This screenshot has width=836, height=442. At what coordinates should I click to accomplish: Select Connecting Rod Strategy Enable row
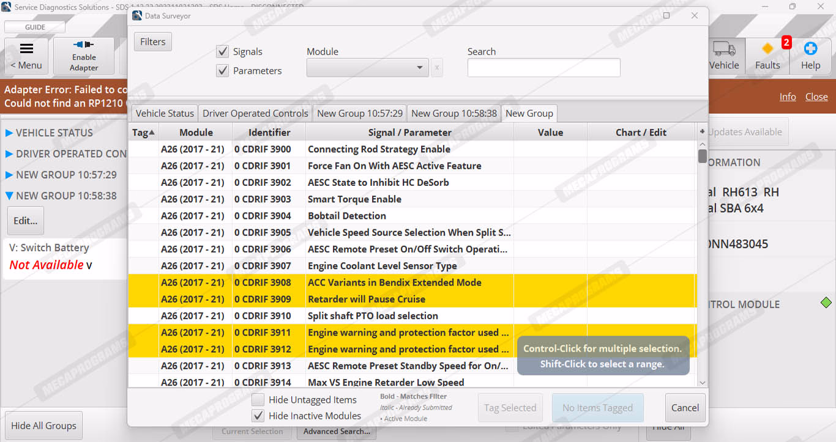[412, 149]
